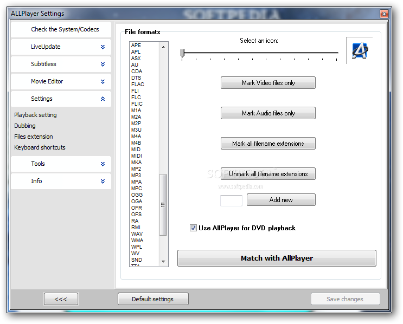Select APL in the file formats list
Image resolution: width=403 pixels, height=324 pixels.
click(x=136, y=51)
